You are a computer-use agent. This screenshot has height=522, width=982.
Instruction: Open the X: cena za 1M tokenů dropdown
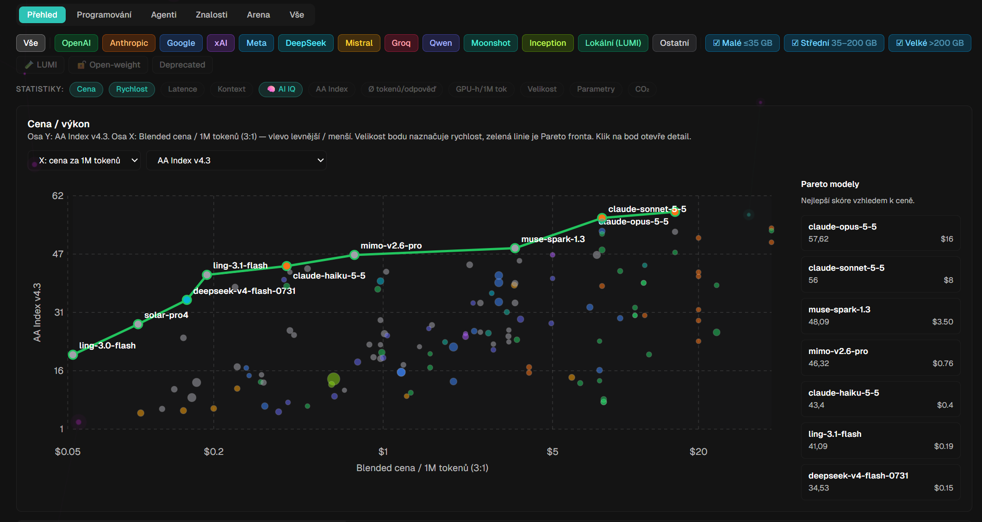click(84, 161)
